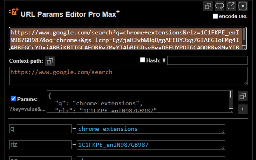256x160 pixels.
Task: Click the reload/refresh icon at the top
Action: coord(219,6)
